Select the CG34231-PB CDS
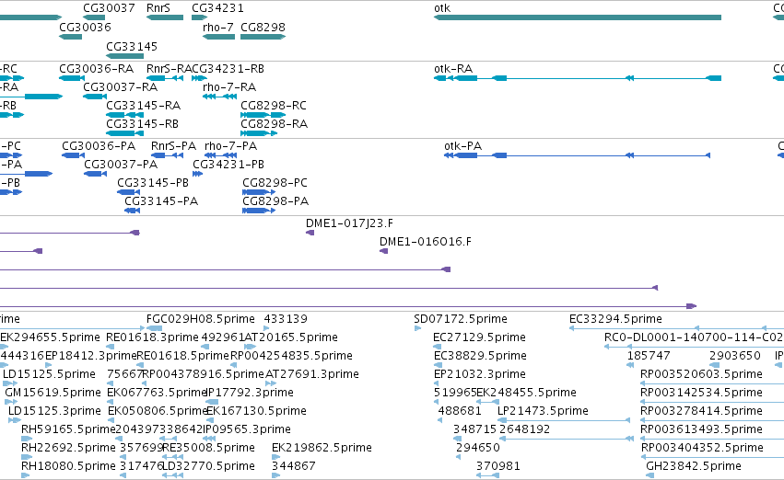Image resolution: width=784 pixels, height=480 pixels. coord(197,174)
